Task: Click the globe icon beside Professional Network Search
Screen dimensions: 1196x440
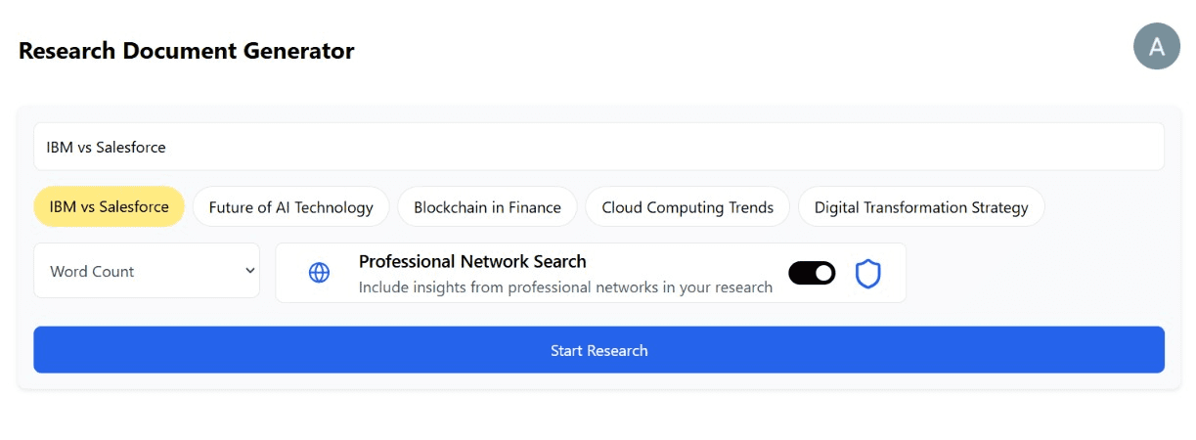Action: pos(319,273)
